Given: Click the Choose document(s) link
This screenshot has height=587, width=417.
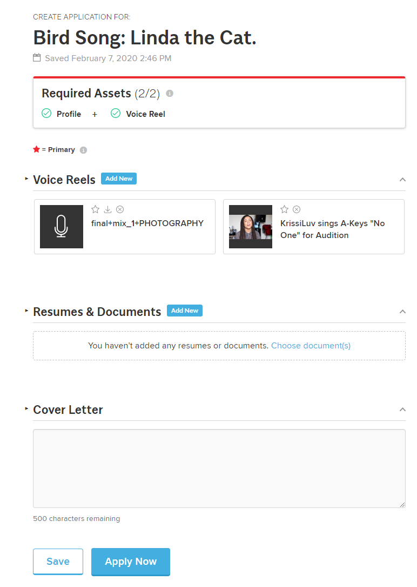Looking at the screenshot, I should click(311, 345).
